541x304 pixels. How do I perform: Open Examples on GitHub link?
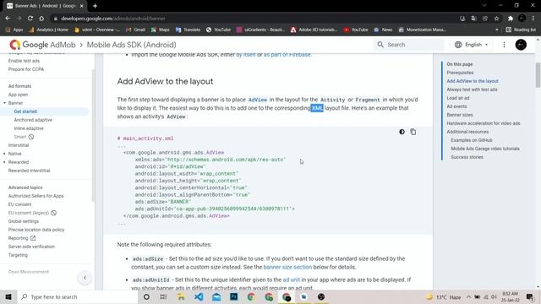tap(472, 140)
